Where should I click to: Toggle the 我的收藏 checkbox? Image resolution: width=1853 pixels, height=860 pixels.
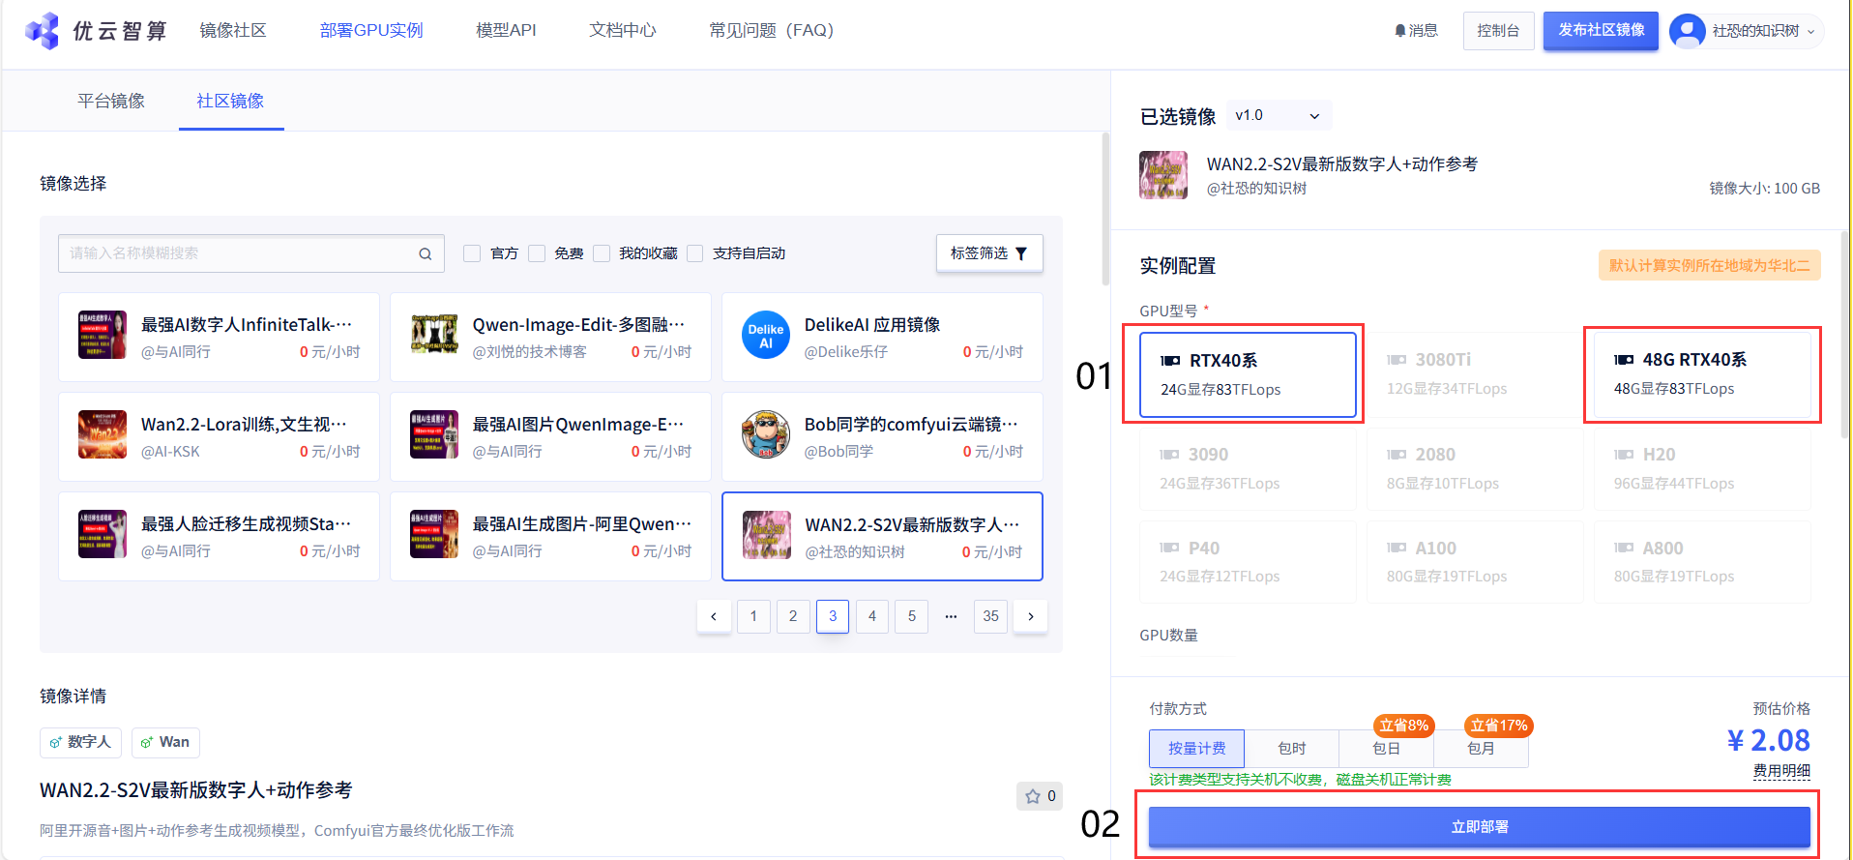[x=602, y=253]
